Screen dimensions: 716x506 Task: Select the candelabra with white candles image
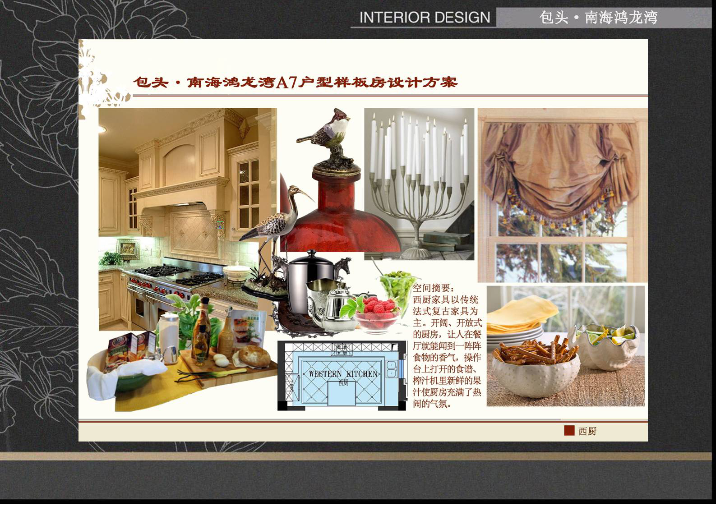click(419, 184)
